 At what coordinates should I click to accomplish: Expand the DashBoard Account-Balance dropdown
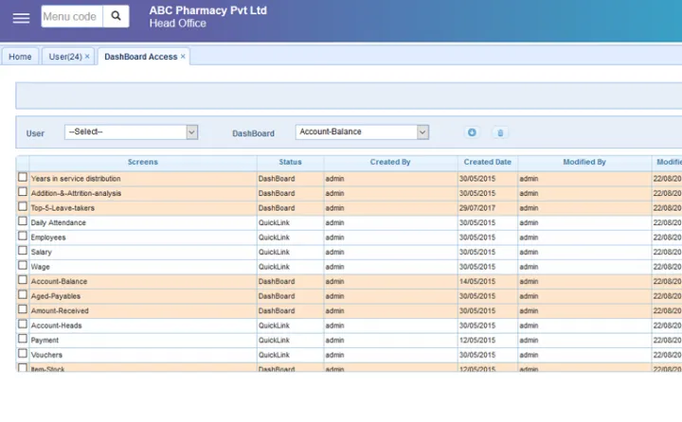tap(362, 132)
